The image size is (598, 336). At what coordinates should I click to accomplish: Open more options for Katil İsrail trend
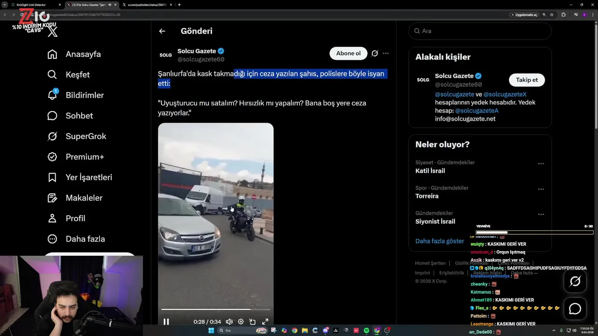541,164
